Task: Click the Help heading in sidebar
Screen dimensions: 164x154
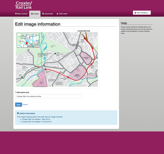Action: (x=124, y=23)
